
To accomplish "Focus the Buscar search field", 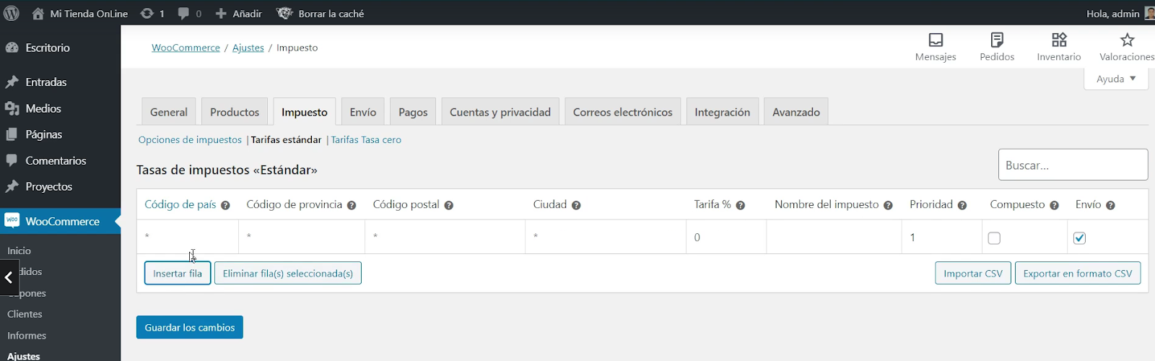I will pyautogui.click(x=1073, y=165).
